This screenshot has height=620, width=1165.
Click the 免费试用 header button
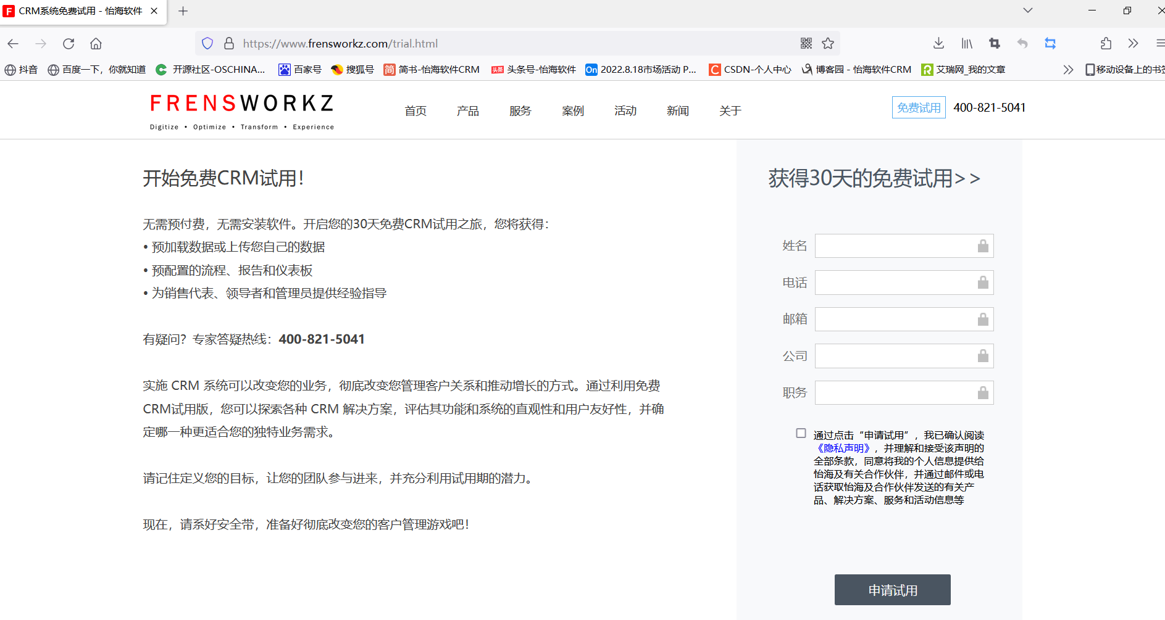point(919,108)
